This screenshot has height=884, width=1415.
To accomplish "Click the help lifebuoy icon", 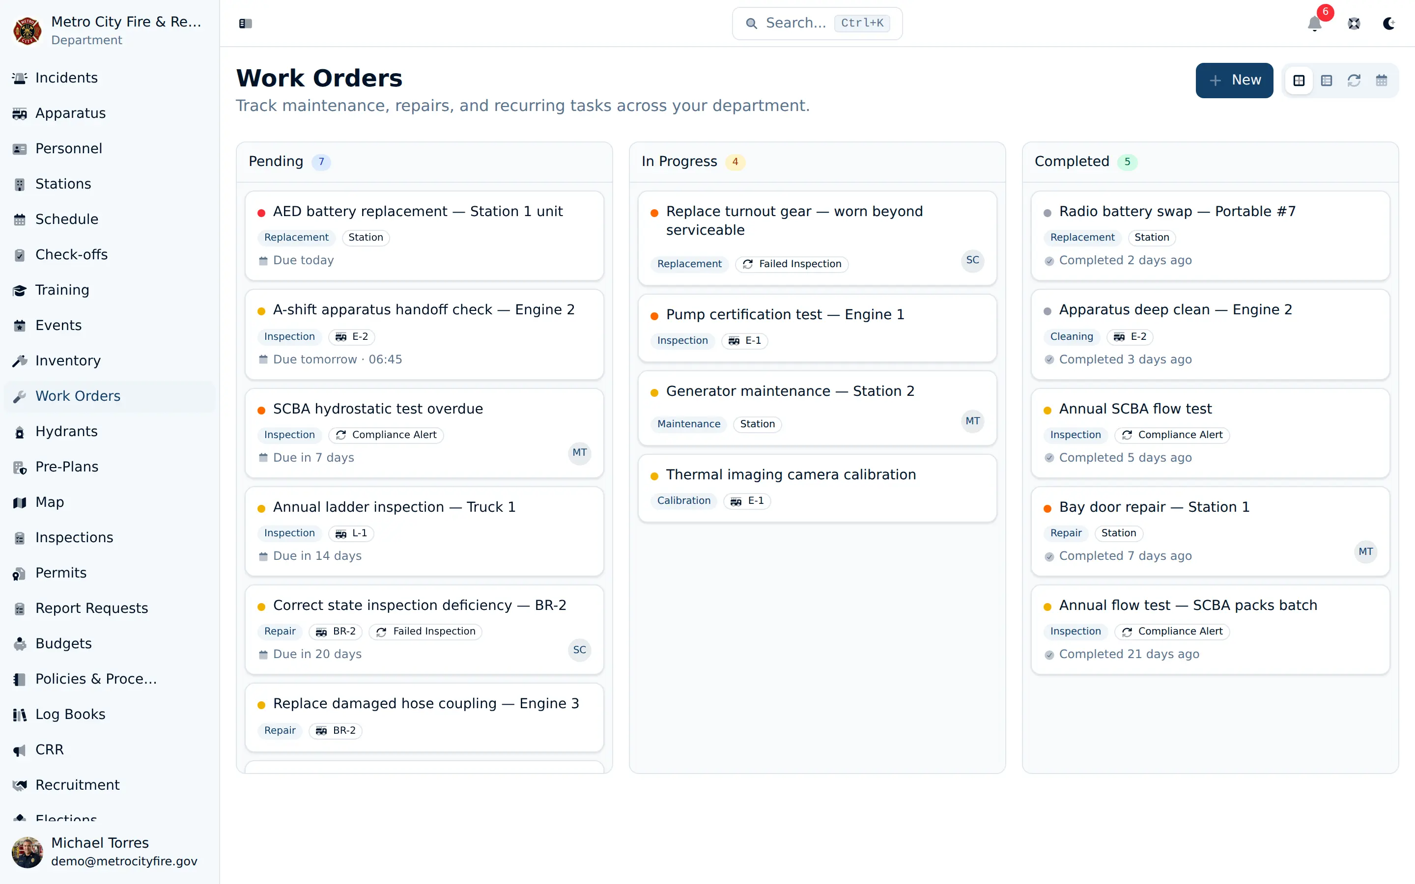I will pyautogui.click(x=1354, y=24).
